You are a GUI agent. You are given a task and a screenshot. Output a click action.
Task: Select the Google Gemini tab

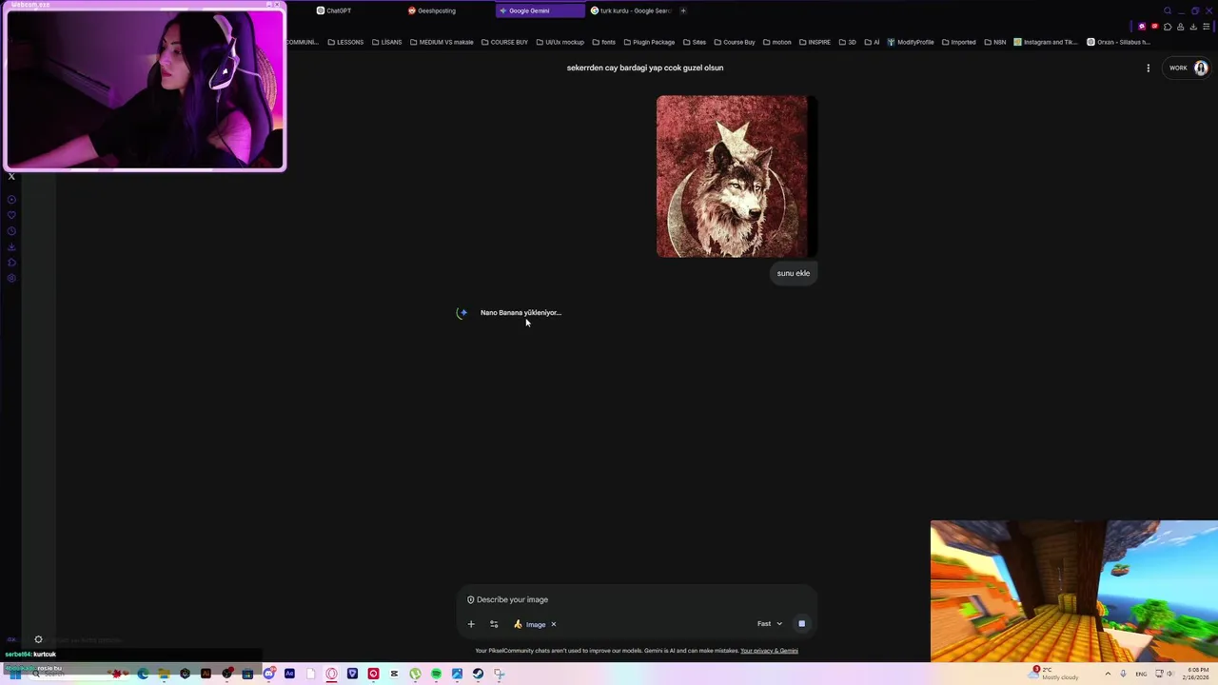(x=540, y=10)
